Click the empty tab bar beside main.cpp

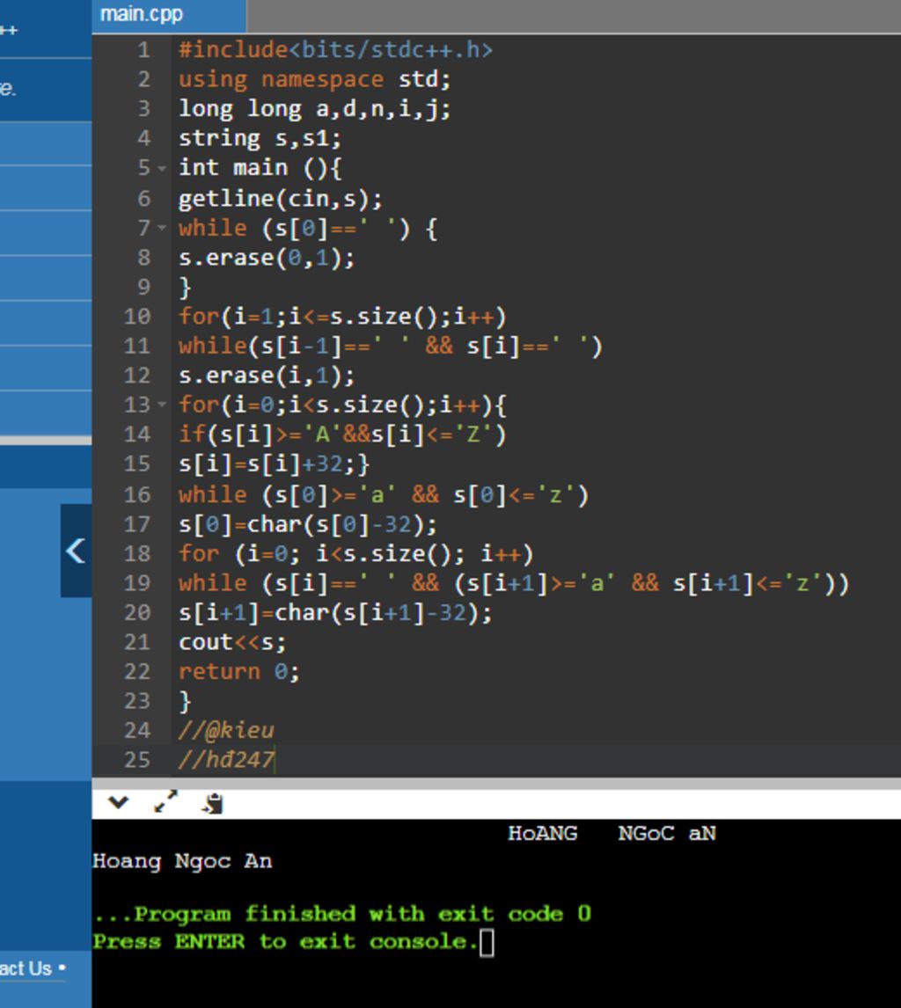pos(572,15)
